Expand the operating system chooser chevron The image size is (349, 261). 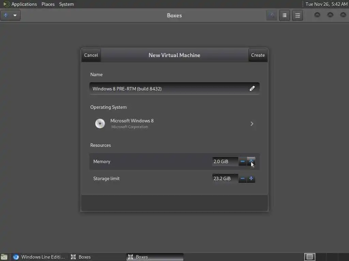[252, 124]
